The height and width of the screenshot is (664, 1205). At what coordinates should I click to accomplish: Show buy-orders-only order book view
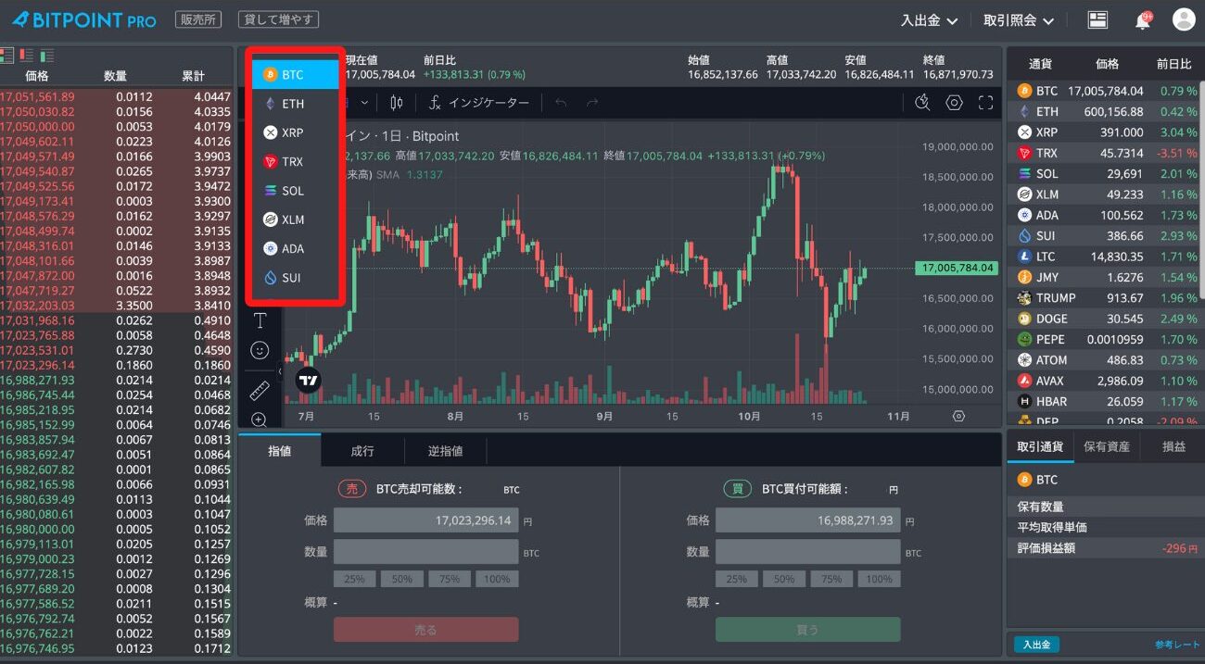click(47, 56)
